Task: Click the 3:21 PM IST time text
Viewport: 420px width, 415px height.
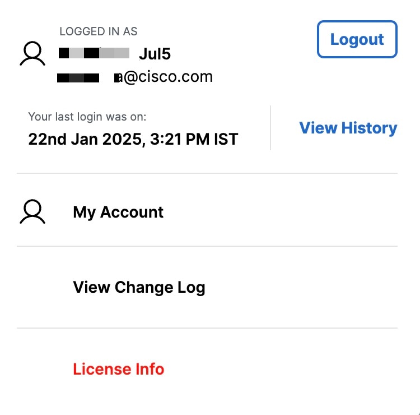Action: click(194, 139)
